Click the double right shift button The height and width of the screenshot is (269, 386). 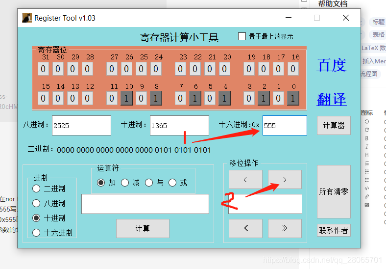click(x=285, y=229)
